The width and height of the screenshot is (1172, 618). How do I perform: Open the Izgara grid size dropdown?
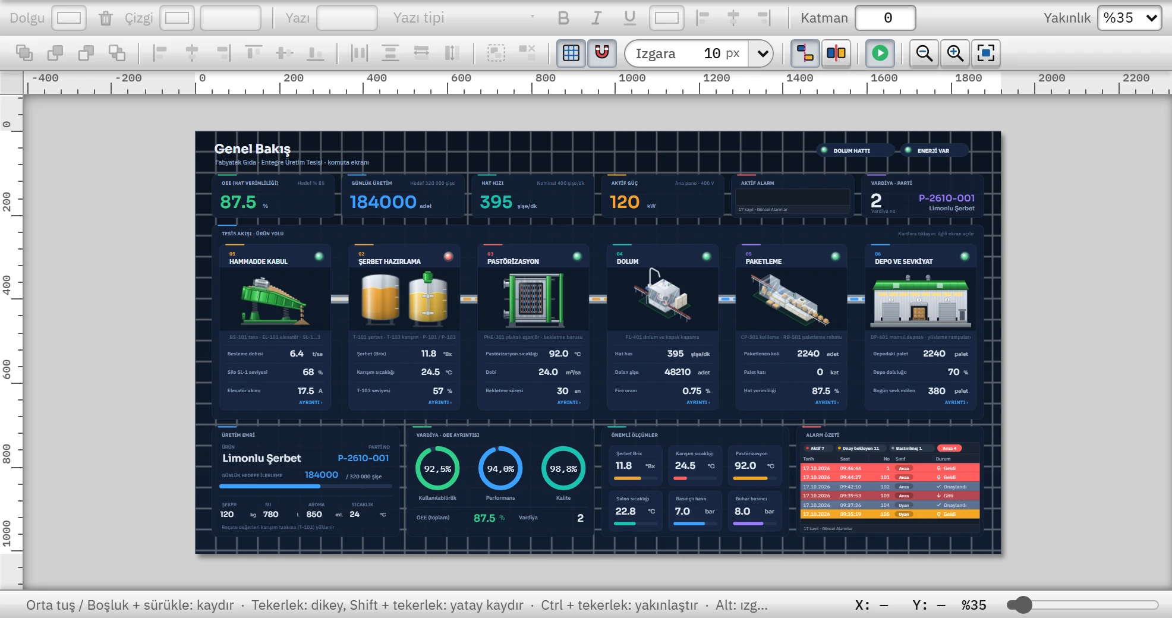(x=762, y=53)
